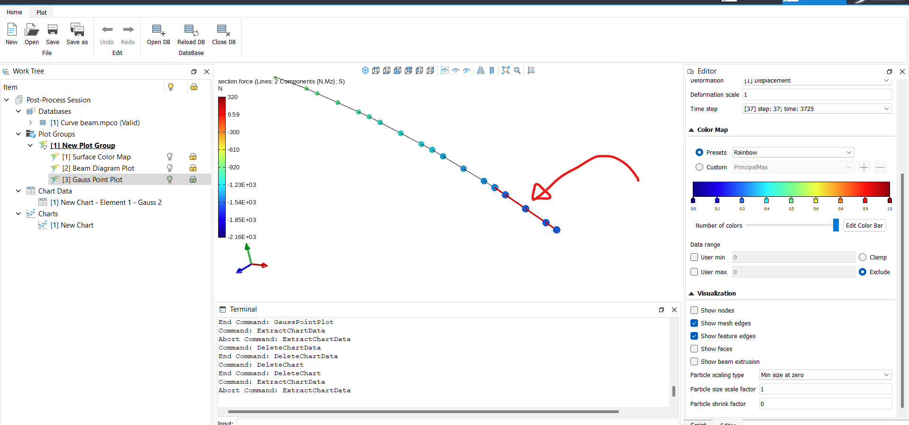Click the hide (crossed eye) icon
909x425 pixels.
pos(467,70)
